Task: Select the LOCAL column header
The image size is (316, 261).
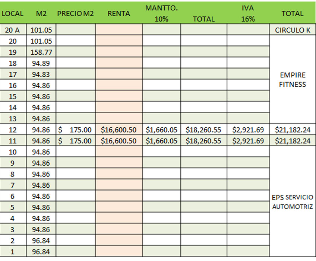Action: (13, 13)
